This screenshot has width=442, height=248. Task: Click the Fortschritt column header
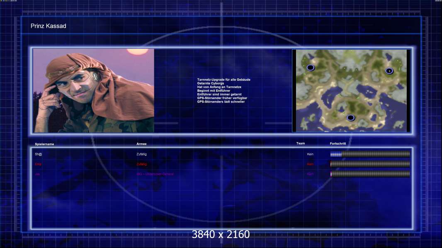338,143
